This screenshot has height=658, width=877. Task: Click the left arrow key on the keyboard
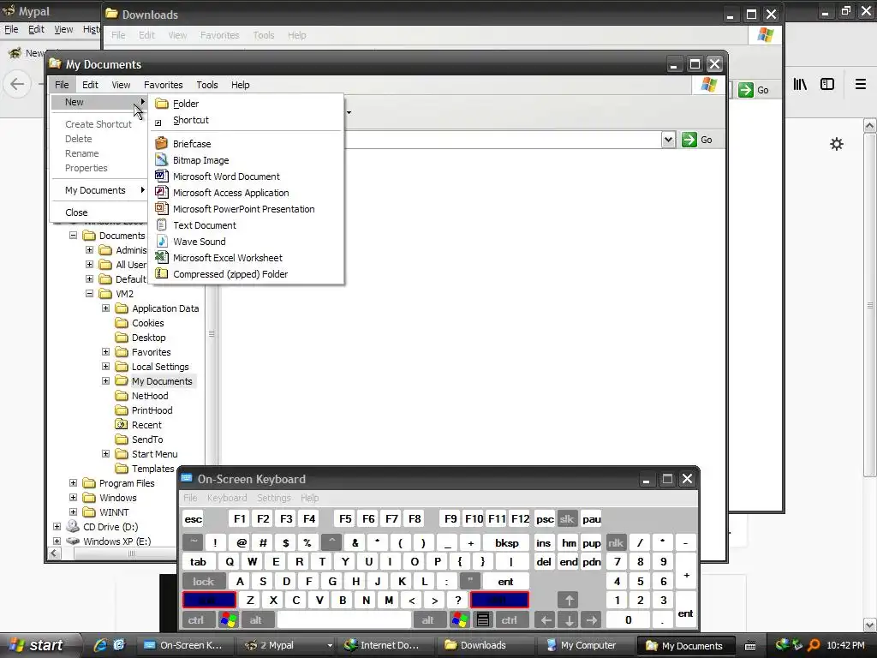546,620
